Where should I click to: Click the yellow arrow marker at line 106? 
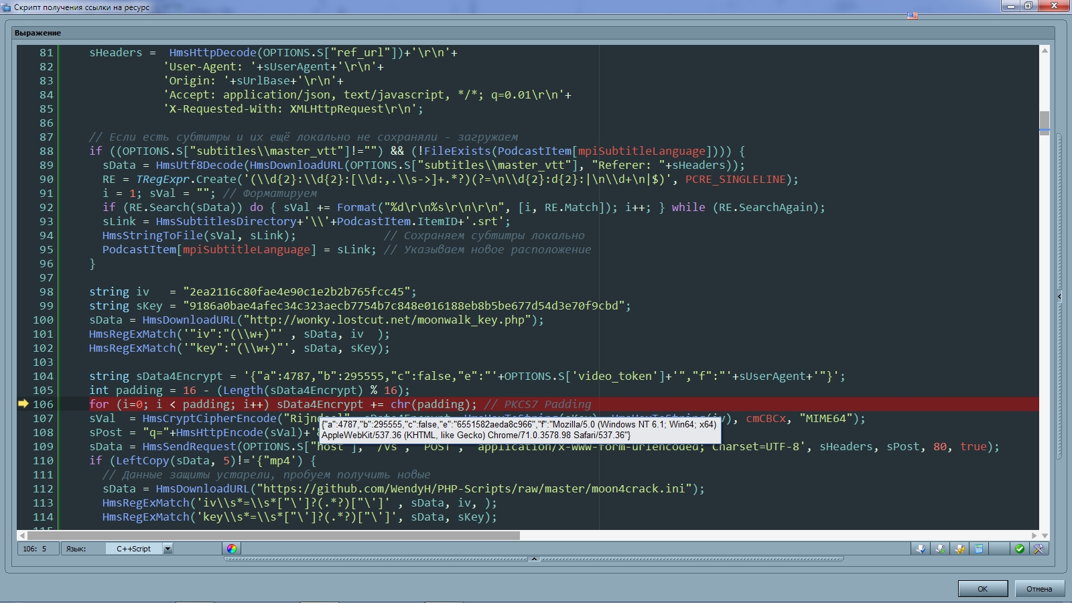click(23, 404)
